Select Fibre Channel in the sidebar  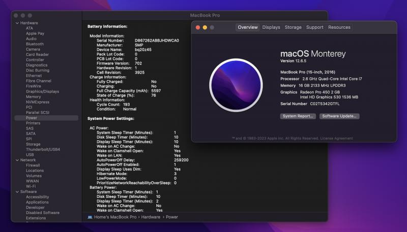[39, 81]
